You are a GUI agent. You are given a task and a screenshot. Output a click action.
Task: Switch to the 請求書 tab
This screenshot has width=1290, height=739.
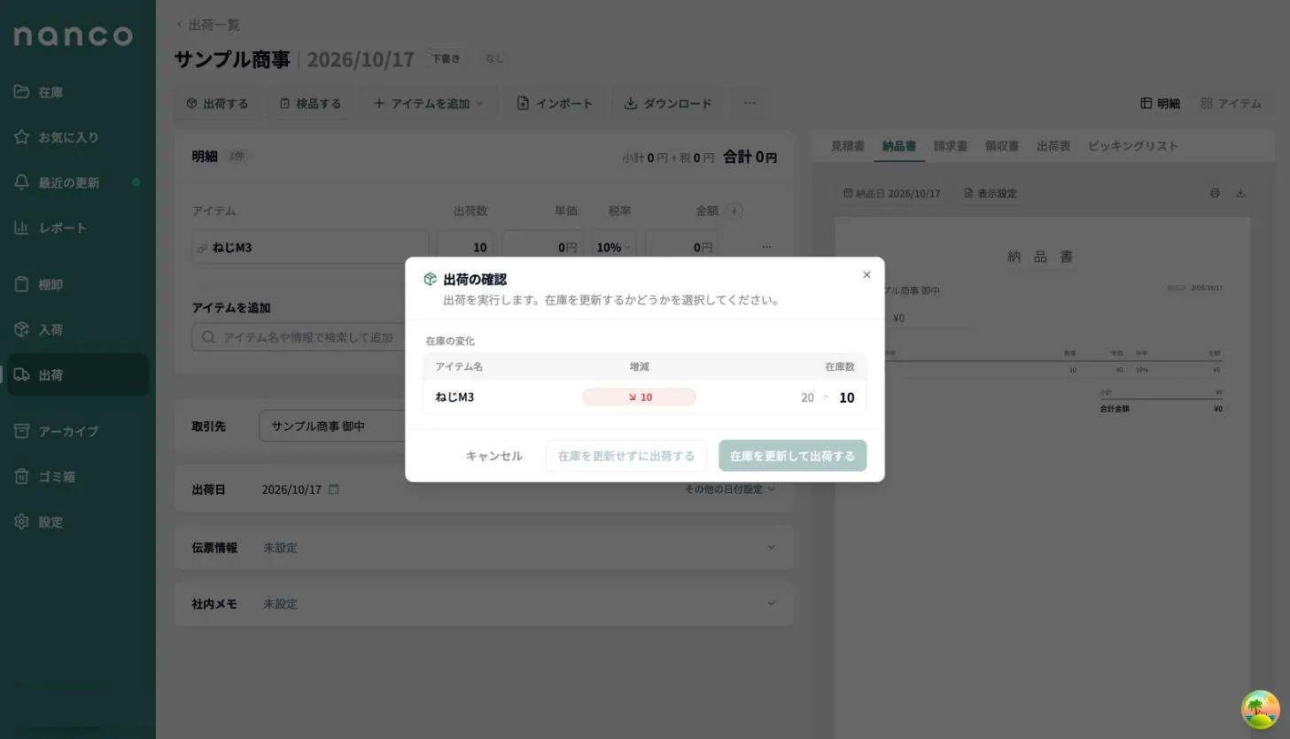(950, 146)
